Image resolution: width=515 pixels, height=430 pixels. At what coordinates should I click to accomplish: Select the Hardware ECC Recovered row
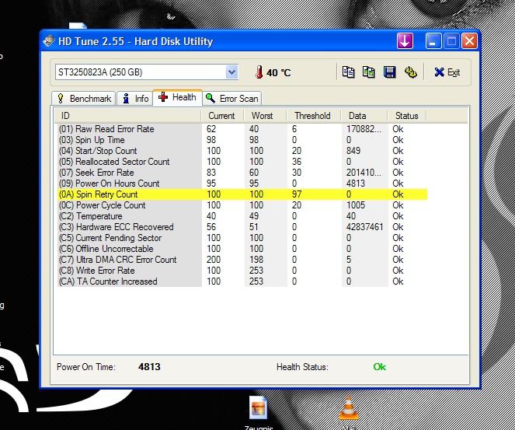click(x=242, y=226)
